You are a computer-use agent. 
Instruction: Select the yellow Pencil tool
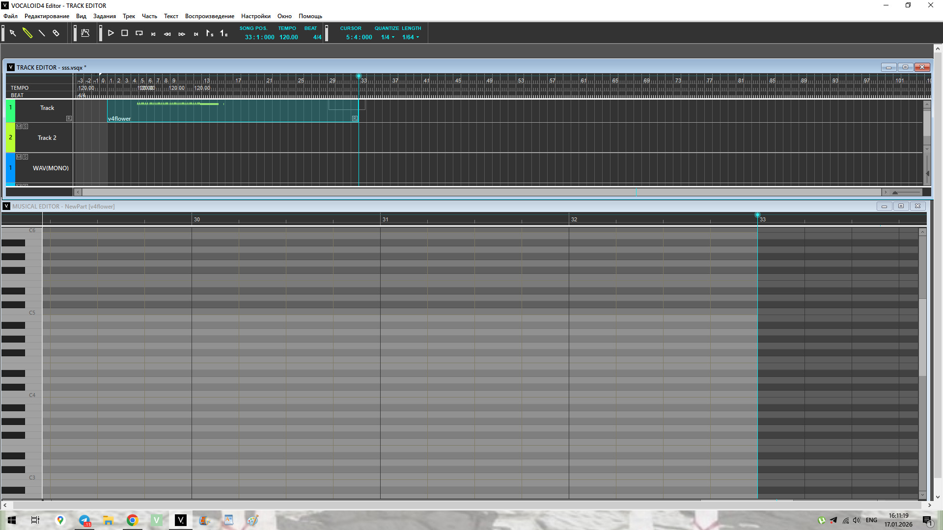click(28, 33)
